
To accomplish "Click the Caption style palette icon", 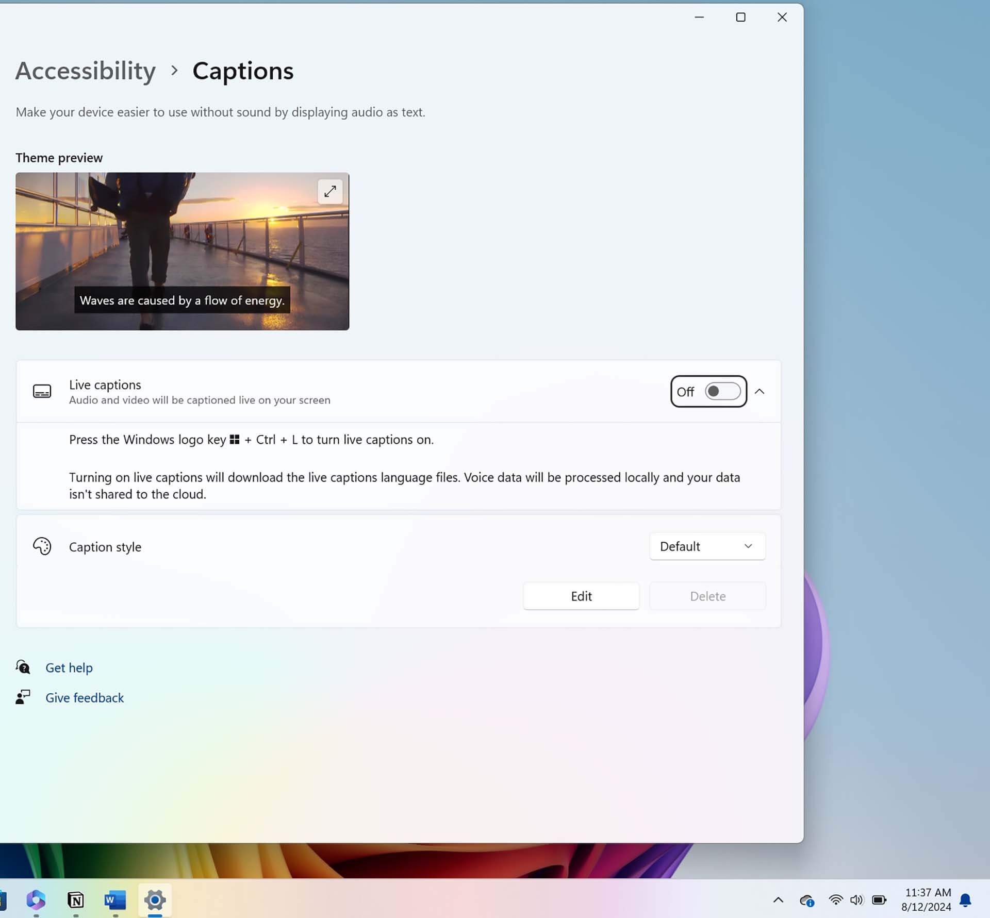I will tap(42, 546).
